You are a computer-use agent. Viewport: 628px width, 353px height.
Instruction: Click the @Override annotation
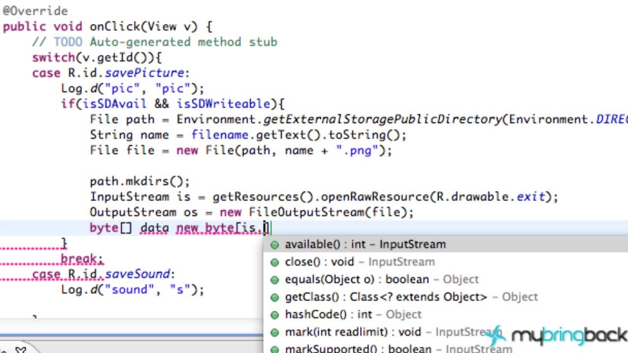pyautogui.click(x=35, y=11)
